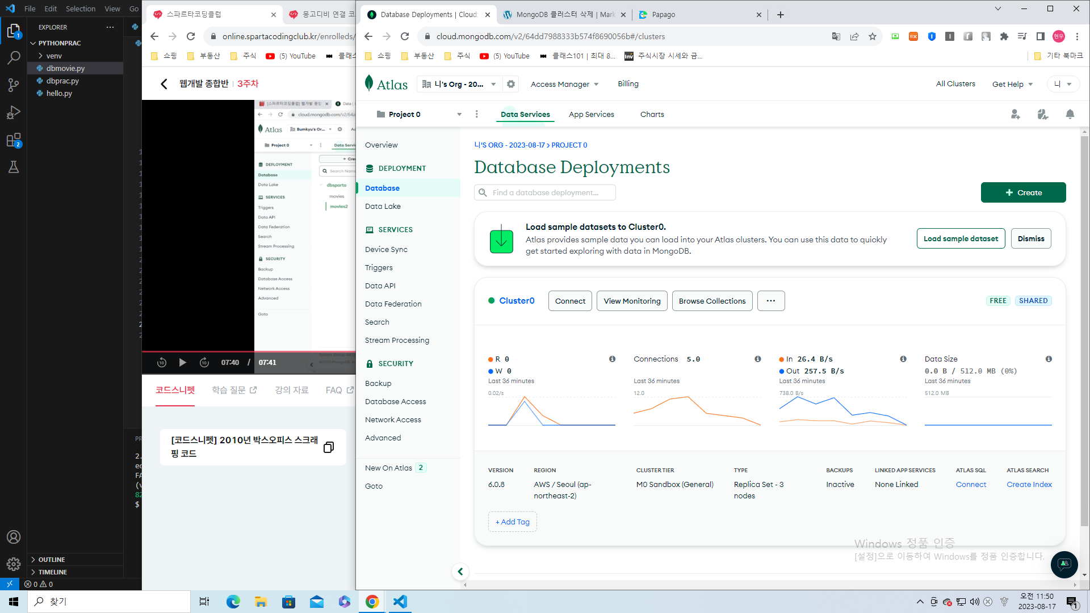The image size is (1090, 613).
Task: Click the Create Index link
Action: (1029, 484)
